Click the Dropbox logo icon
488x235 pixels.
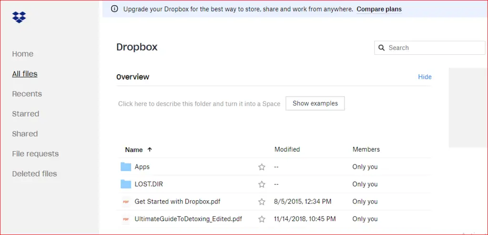tap(19, 17)
